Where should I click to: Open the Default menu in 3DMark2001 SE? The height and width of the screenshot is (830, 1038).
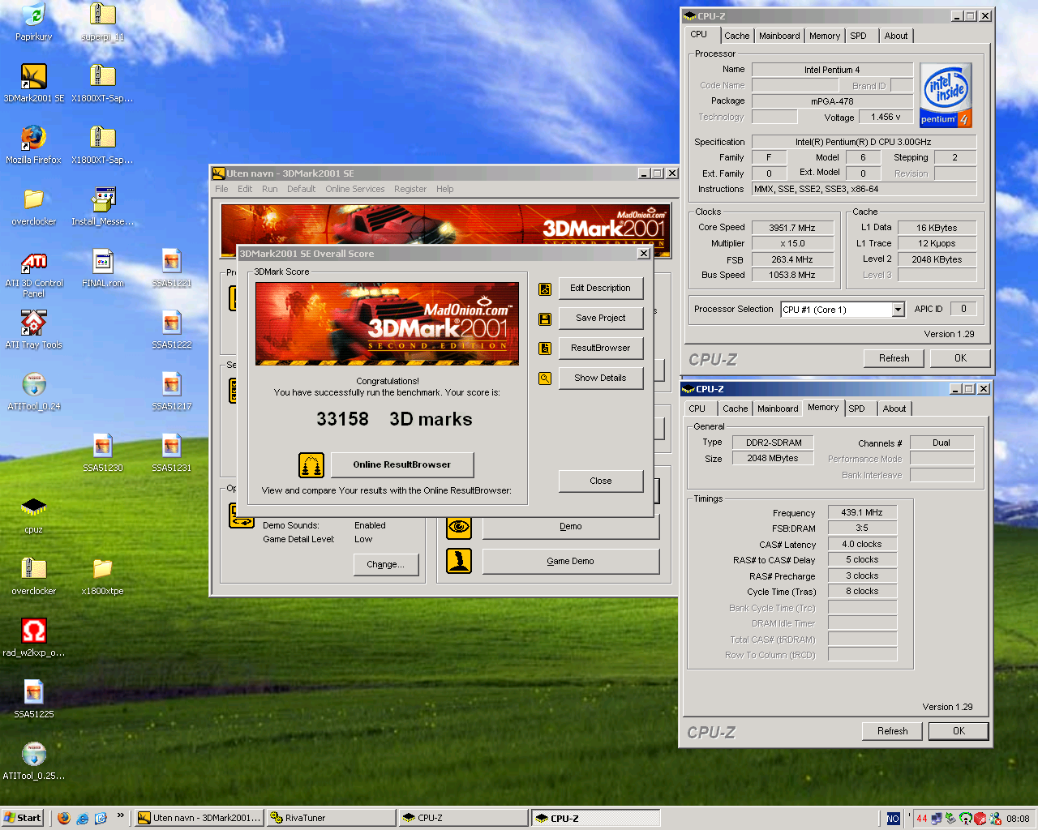click(301, 189)
